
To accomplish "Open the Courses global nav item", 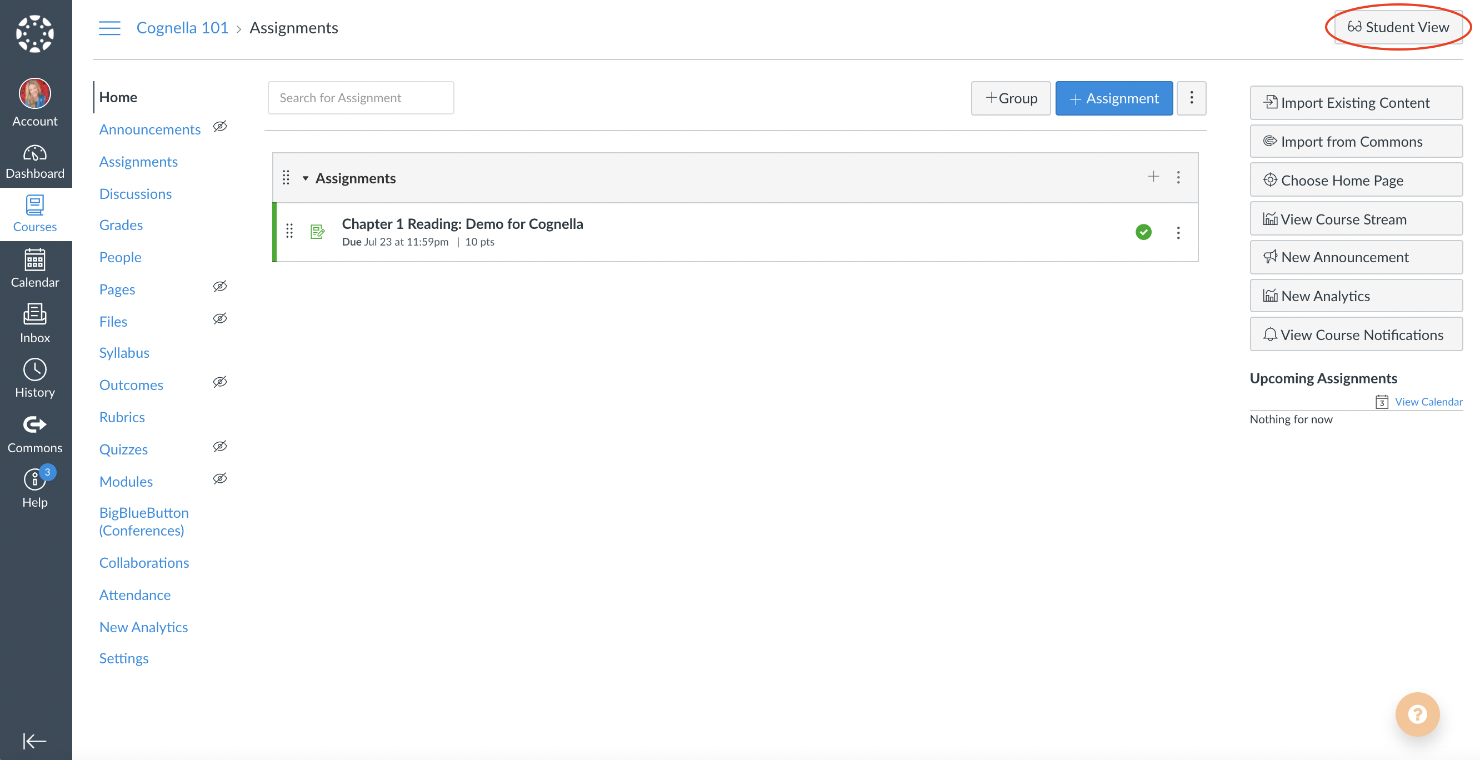I will (x=35, y=214).
